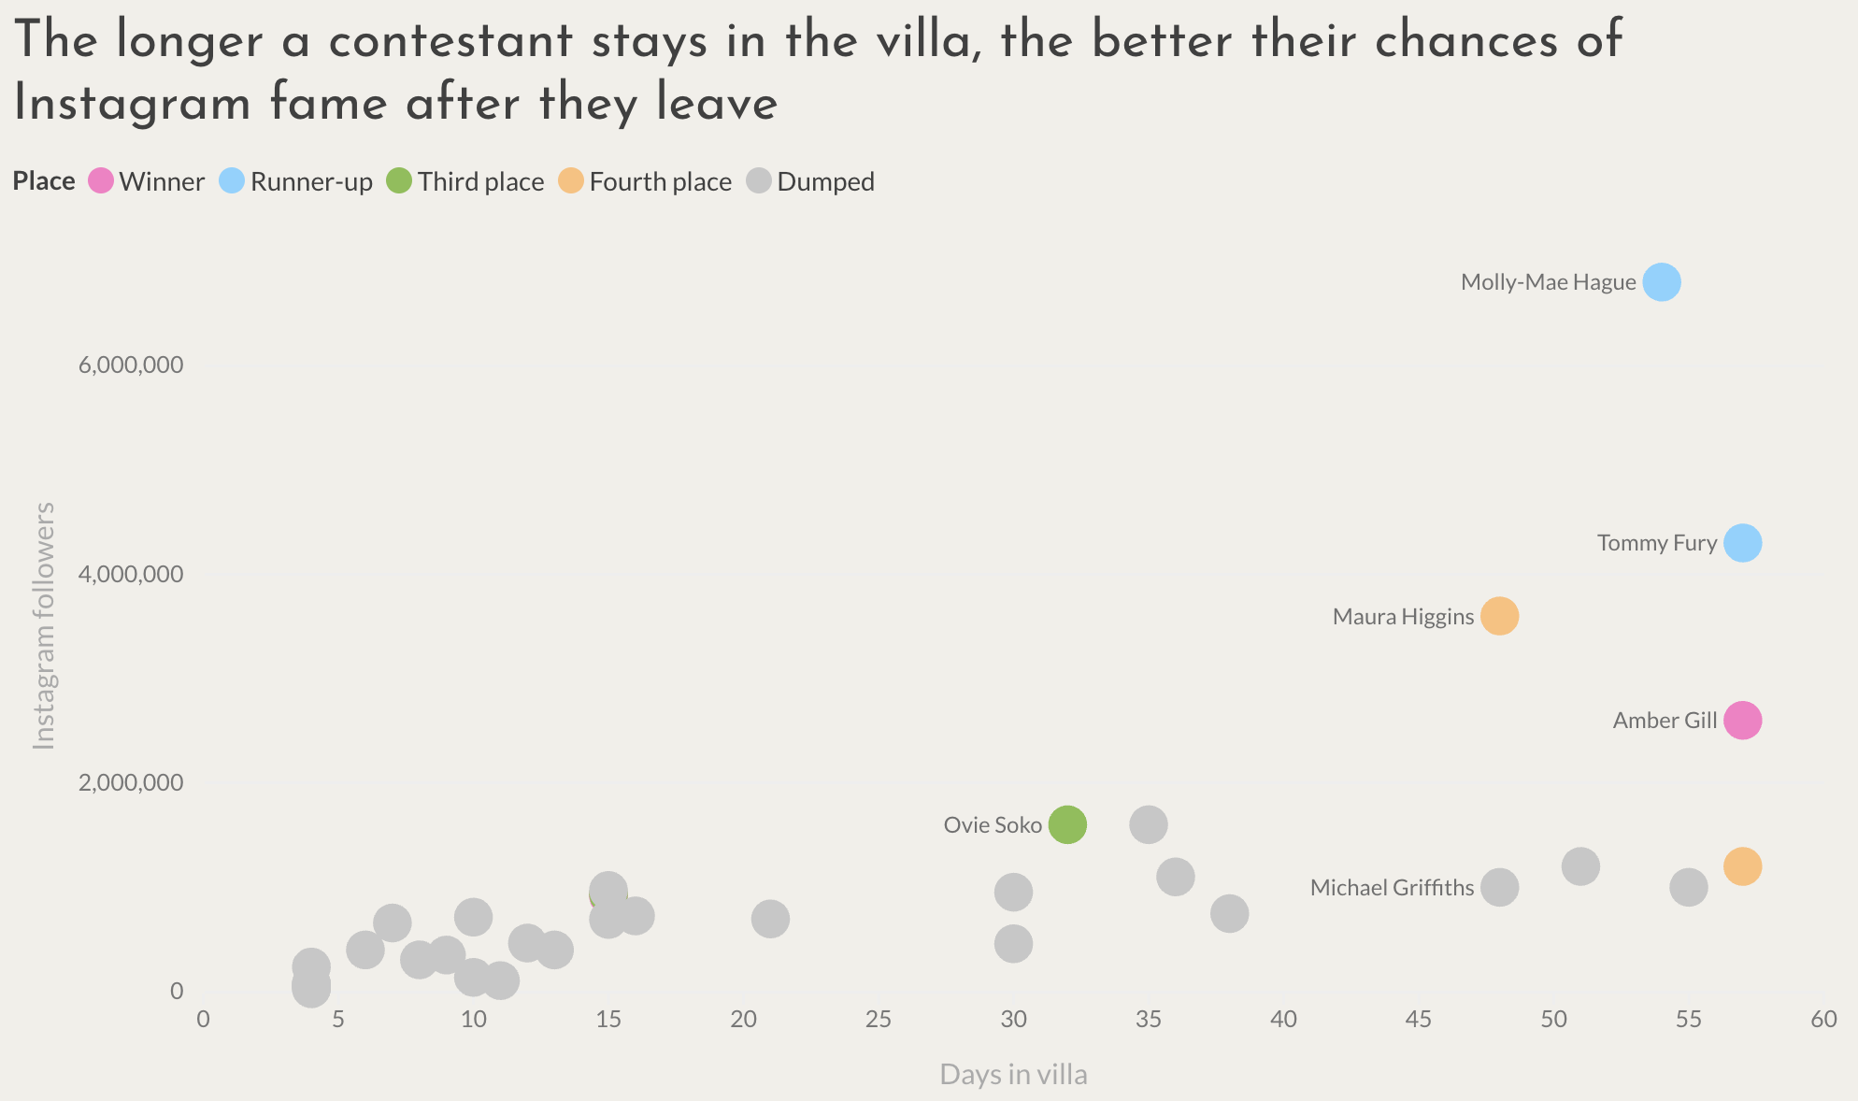Click the green Third place legend swatch
This screenshot has width=1858, height=1101.
tap(399, 181)
